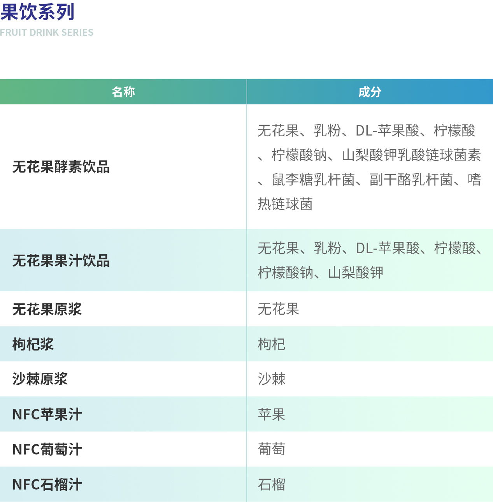This screenshot has width=493, height=502.
Task: Select the 无花果 ingredient cell for 无花果原浆
Action: (x=279, y=309)
